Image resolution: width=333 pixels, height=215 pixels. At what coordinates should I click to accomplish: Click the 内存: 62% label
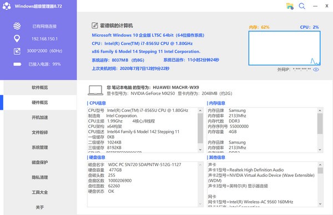(259, 27)
